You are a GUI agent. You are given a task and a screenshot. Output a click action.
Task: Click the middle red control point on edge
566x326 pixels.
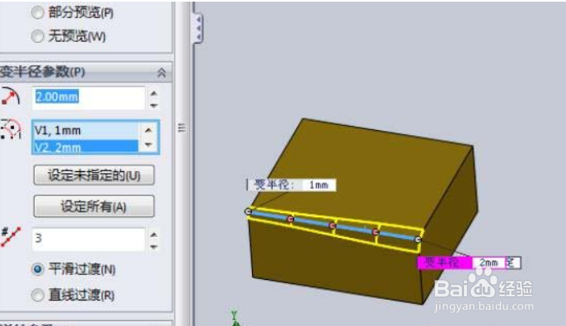click(x=333, y=226)
